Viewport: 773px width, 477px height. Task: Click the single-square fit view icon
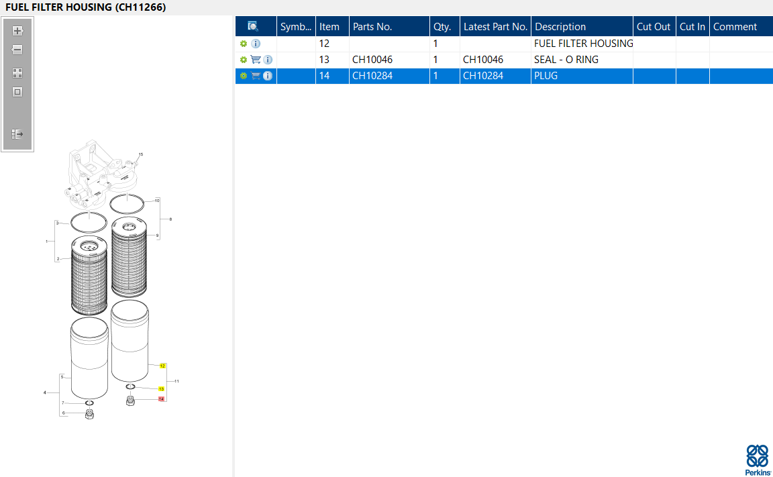[17, 92]
